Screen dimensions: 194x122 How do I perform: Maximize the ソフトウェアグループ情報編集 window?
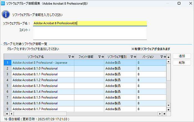click(x=179, y=3)
